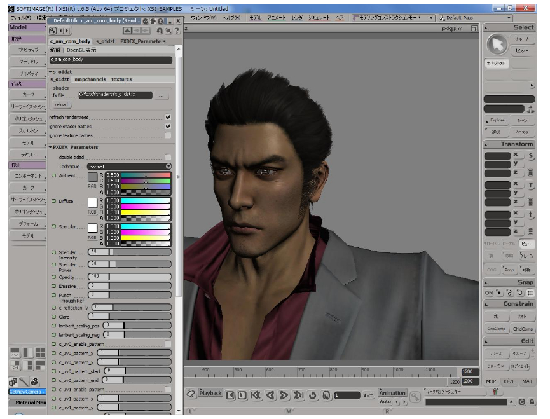550x419 pixels.
Task: Click the help question mark in property editor
Action: (176, 31)
